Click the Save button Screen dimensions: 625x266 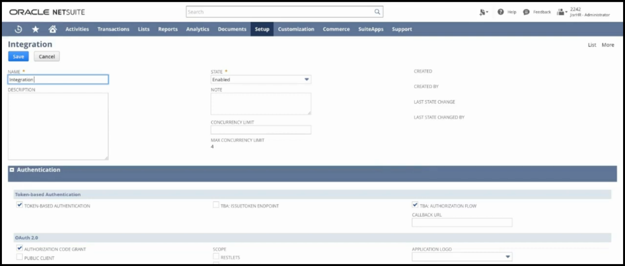pos(18,57)
